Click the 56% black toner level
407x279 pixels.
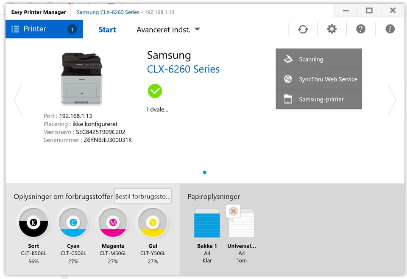(33, 261)
